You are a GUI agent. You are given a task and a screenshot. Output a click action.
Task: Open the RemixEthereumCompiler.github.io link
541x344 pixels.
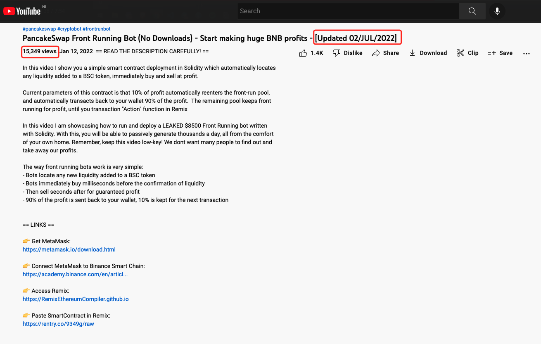(76, 299)
